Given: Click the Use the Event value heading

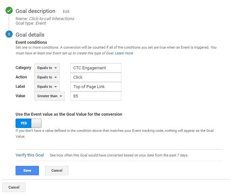Looking at the screenshot, I should pos(69,114).
